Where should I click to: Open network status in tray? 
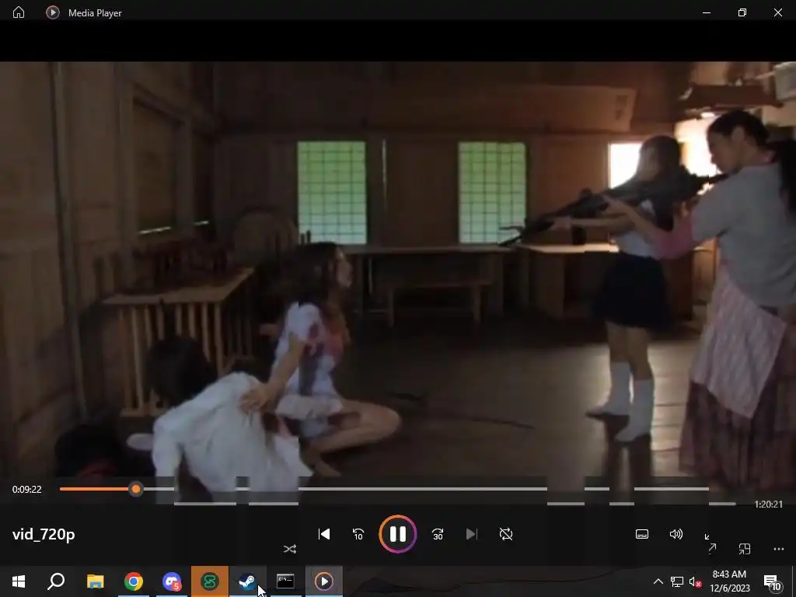[677, 581]
